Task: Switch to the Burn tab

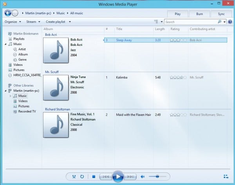Action: 199,14
